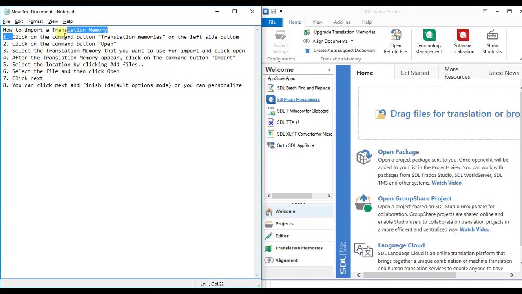The image size is (522, 294).
Task: Click welcome page horizontal scrollbar right arrow
Action: (512, 275)
